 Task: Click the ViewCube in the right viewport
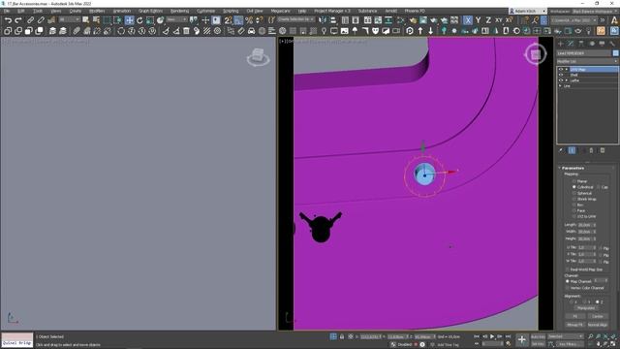(x=536, y=54)
